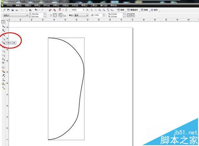Select the Basic Shapes tool

(3, 59)
